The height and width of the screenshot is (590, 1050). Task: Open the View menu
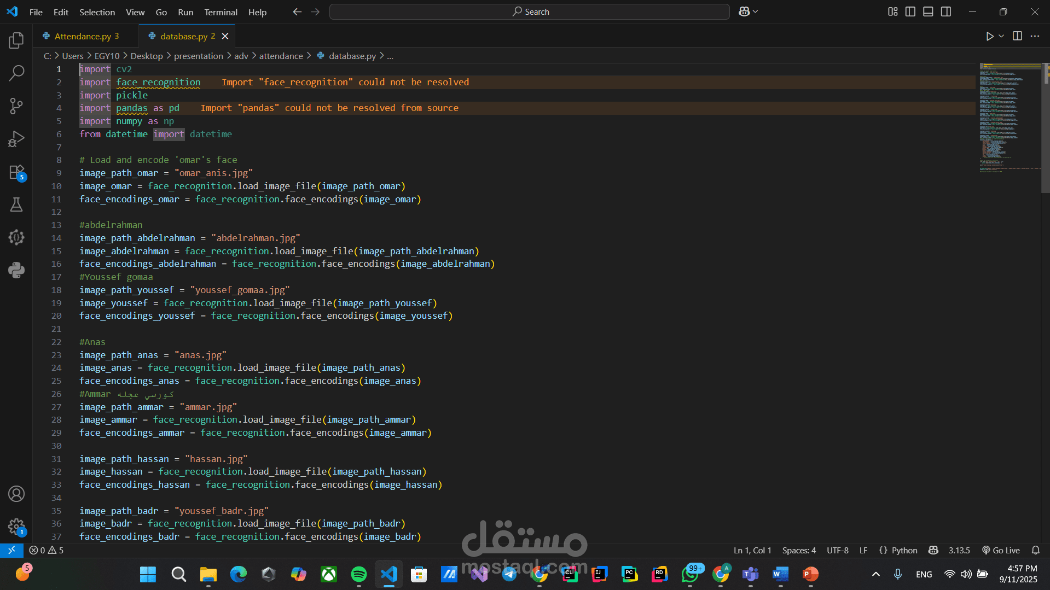click(135, 12)
